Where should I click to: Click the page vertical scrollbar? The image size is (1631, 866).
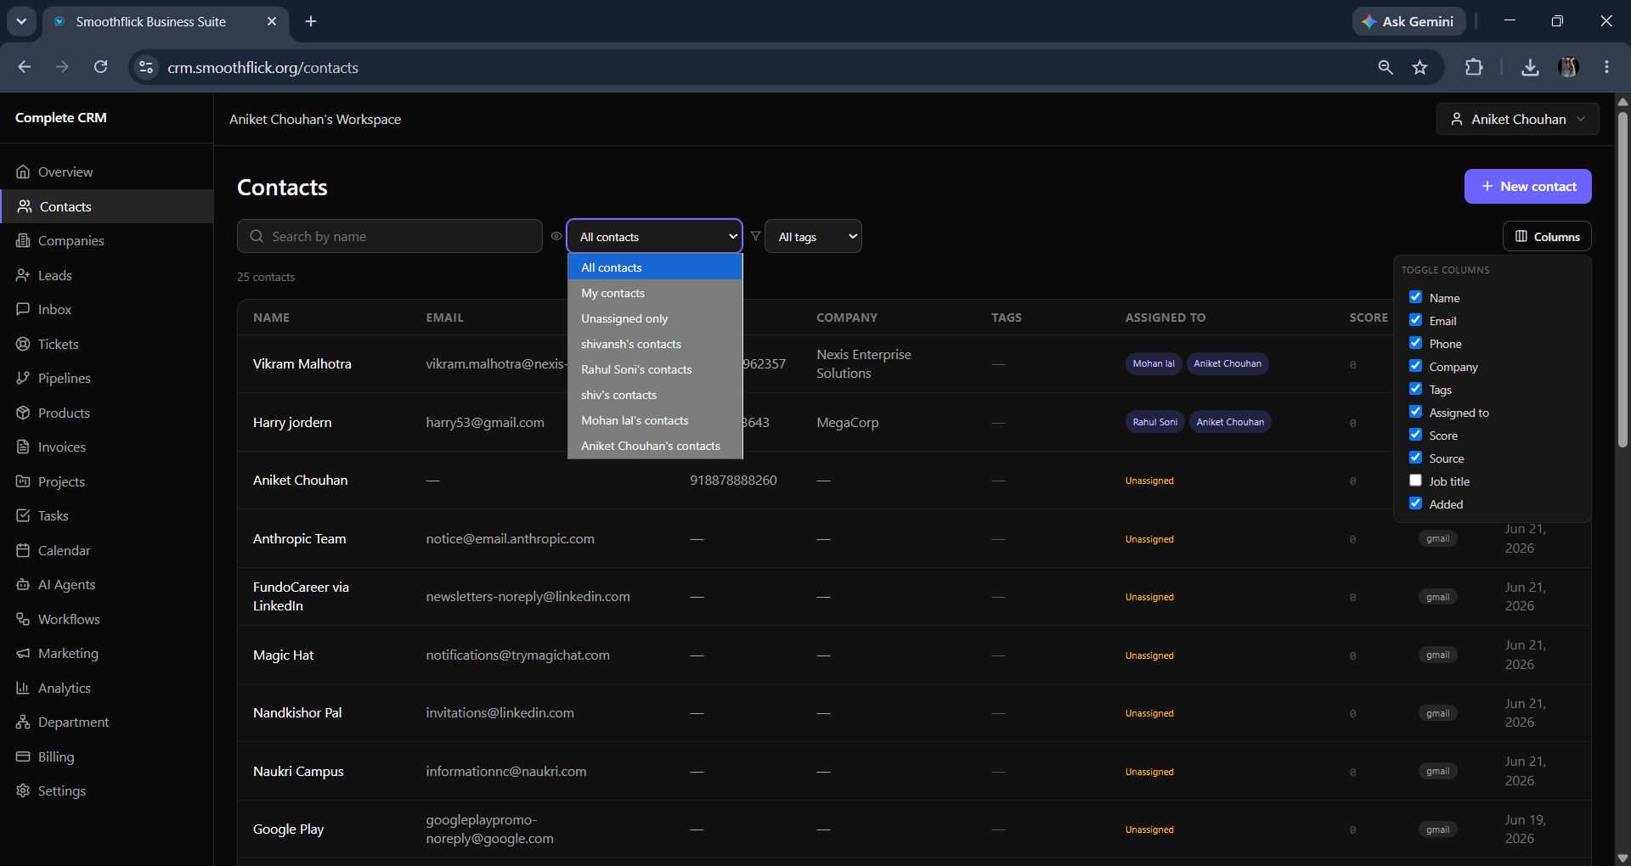(x=1623, y=280)
